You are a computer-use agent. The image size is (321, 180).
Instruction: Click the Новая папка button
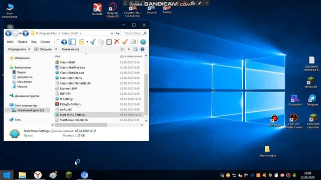70,49
